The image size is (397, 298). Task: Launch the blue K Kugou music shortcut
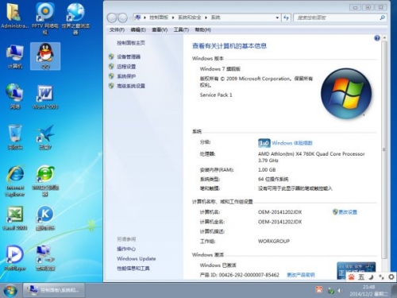(45, 218)
